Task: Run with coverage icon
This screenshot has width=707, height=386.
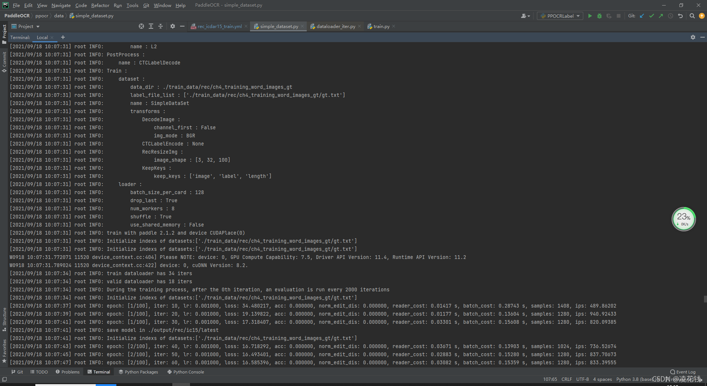Action: coord(609,16)
